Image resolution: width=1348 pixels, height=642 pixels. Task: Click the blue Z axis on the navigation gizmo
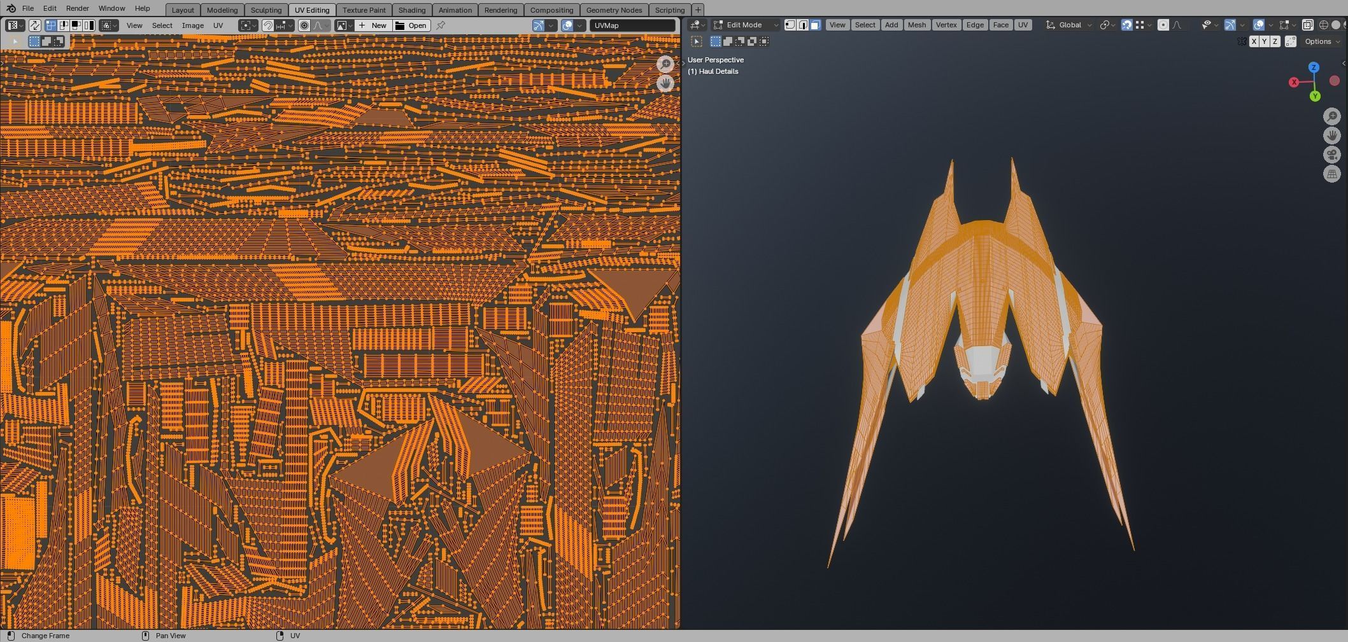click(1314, 67)
